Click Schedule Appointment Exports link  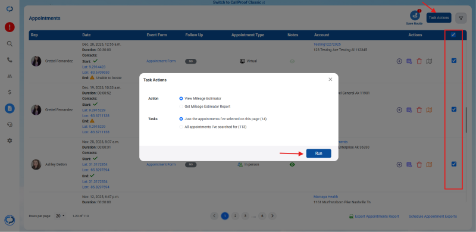point(433,217)
